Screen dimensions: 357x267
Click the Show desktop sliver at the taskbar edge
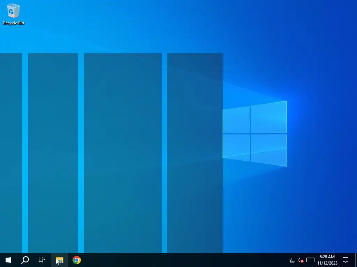tap(356, 260)
